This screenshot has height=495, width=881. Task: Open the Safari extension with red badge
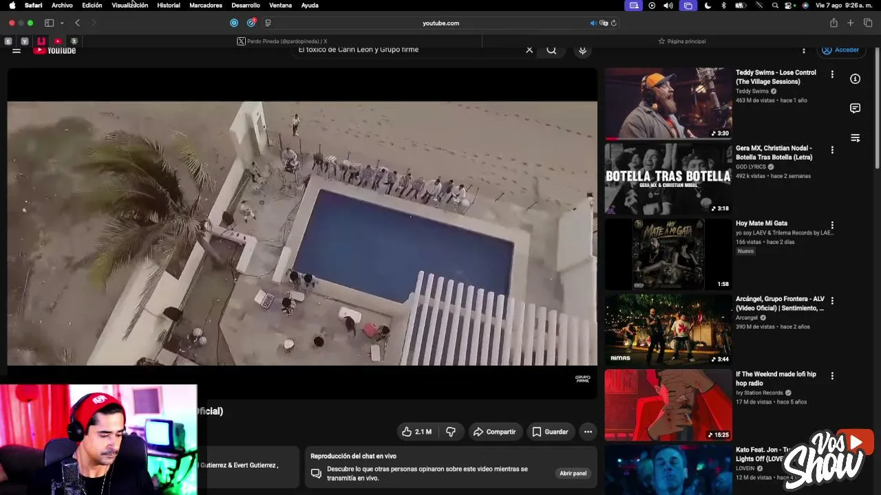pos(251,23)
